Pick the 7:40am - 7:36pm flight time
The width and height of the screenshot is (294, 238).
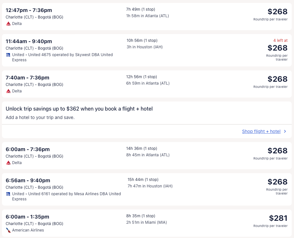pyautogui.click(x=28, y=78)
